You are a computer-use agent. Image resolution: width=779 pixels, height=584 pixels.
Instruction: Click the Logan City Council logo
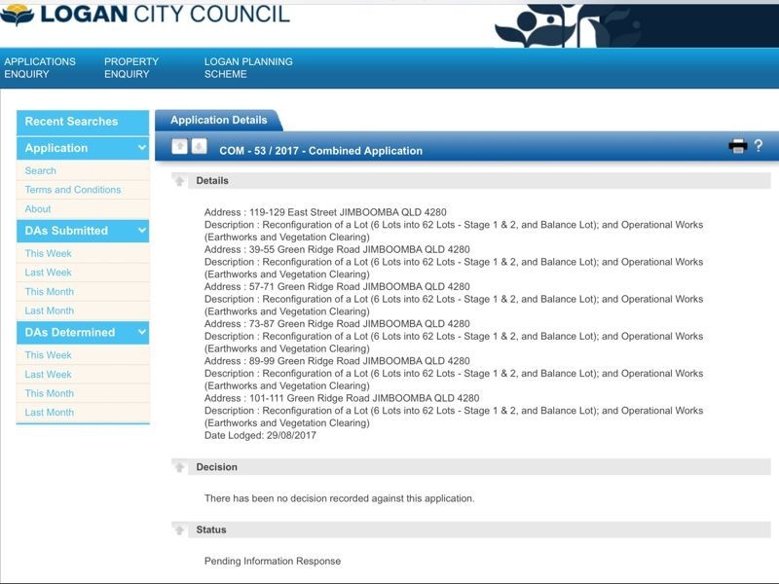point(146,15)
